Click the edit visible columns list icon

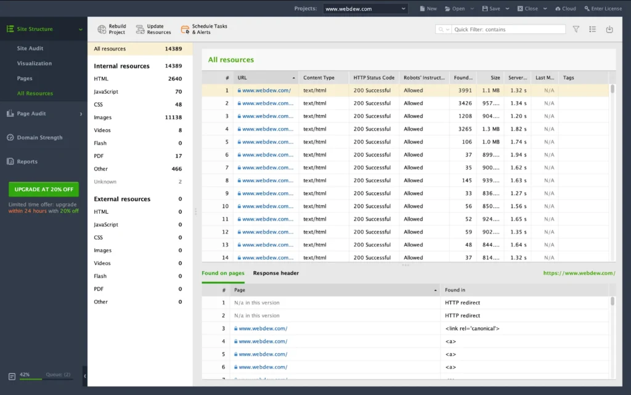click(592, 29)
